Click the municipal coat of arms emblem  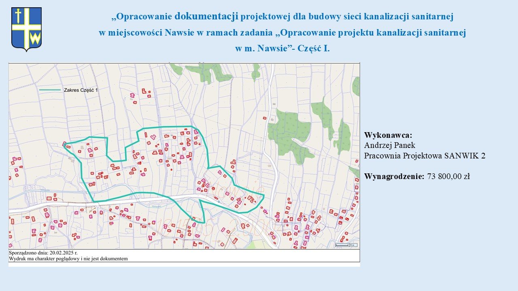[x=26, y=29]
